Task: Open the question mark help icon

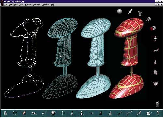Action: coord(158,113)
